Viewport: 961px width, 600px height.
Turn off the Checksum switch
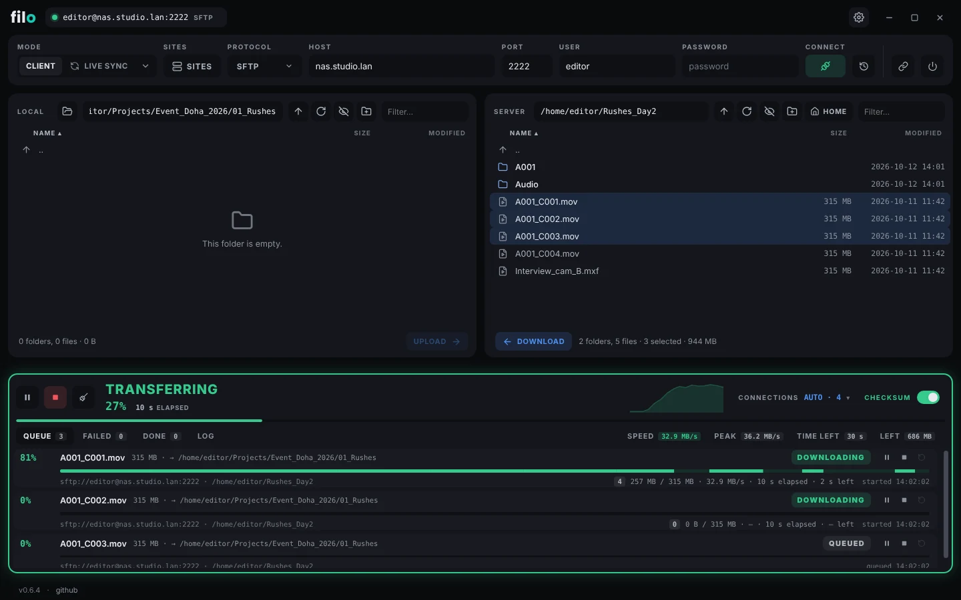(x=928, y=397)
